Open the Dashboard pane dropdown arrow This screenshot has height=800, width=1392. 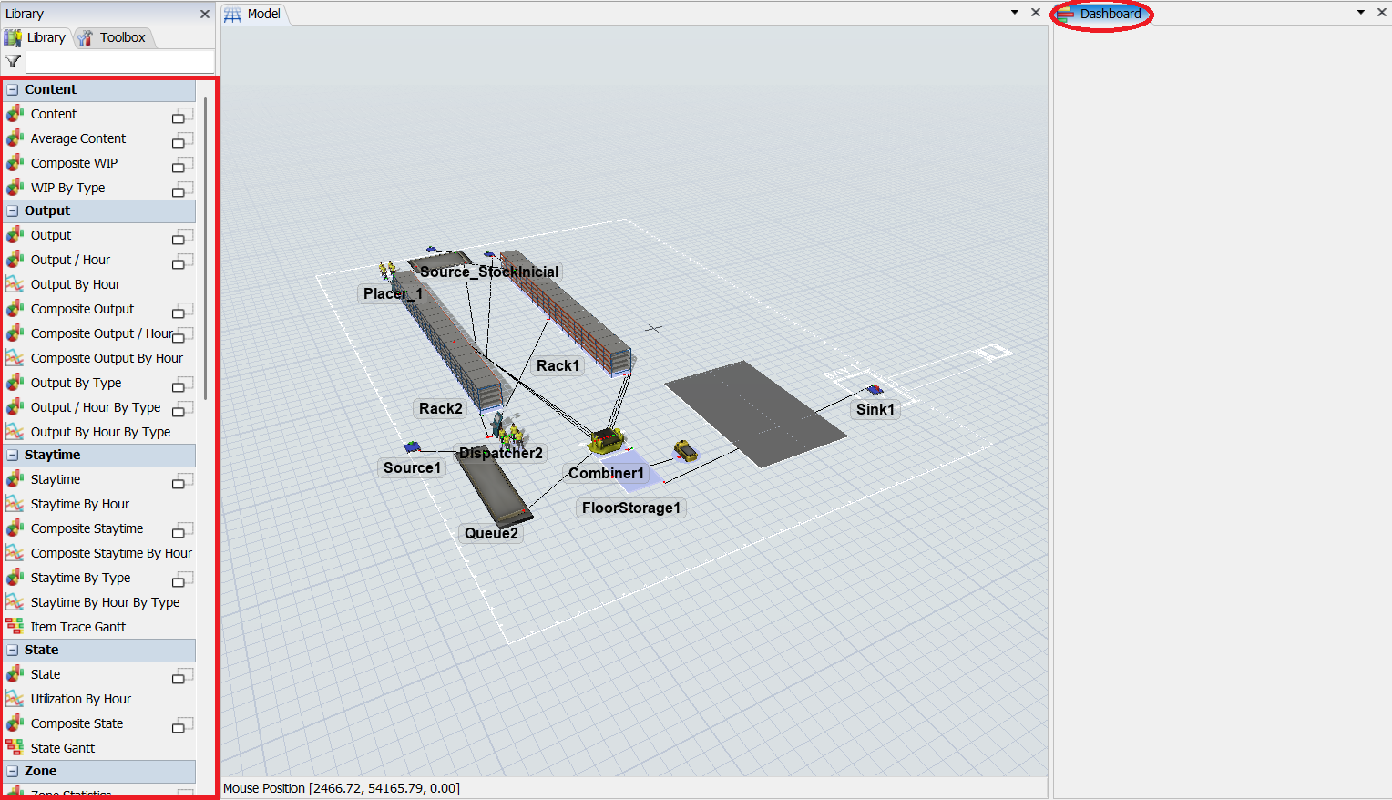coord(1361,13)
